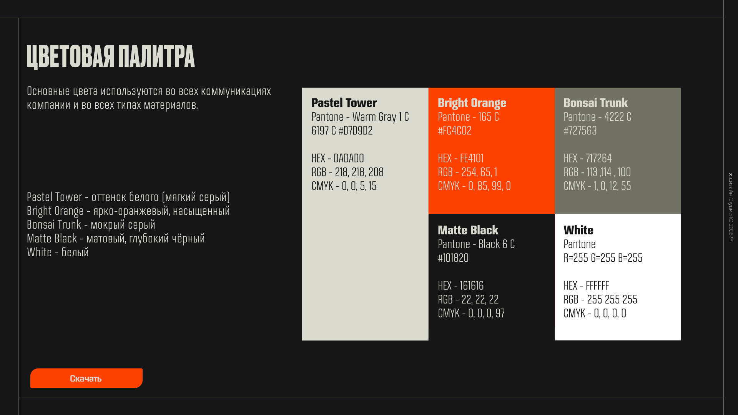Viewport: 738px width, 415px height.
Task: Click HEX - DADAD0 value in Pastel Tower
Action: click(337, 158)
